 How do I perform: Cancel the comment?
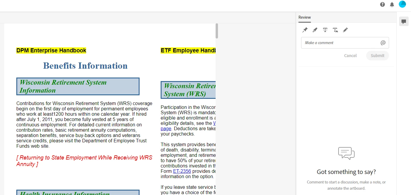click(x=350, y=56)
